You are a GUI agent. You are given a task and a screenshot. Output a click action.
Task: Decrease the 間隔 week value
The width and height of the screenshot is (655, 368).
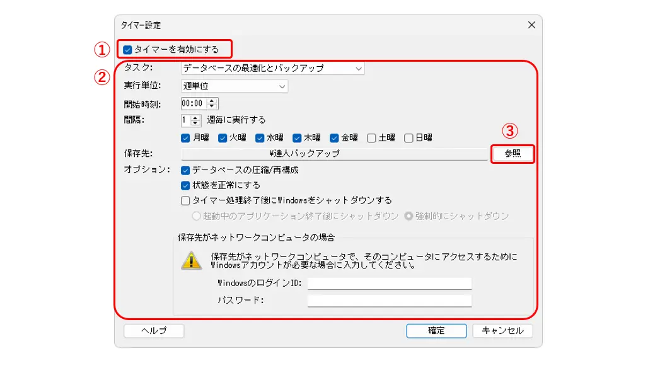click(x=195, y=124)
